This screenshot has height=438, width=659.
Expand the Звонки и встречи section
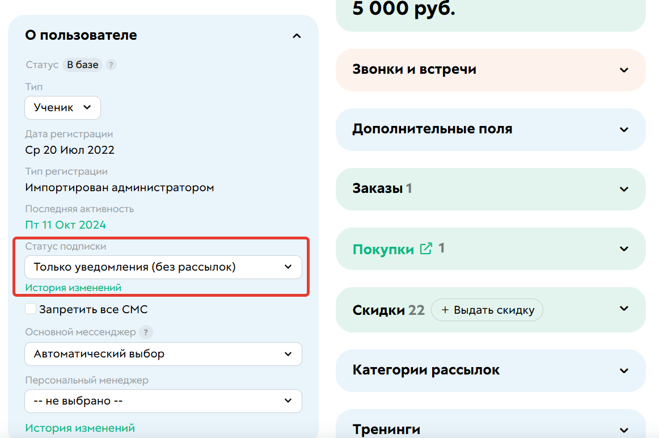click(623, 70)
